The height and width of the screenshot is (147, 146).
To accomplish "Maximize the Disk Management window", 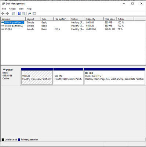I will (x=132, y=4).
